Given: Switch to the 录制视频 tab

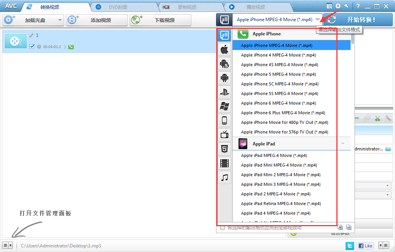Looking at the screenshot, I should coord(187,7).
